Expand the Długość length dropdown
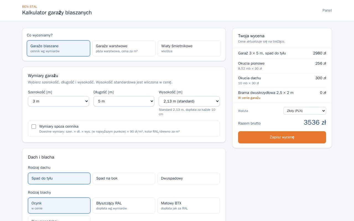 tap(124, 101)
